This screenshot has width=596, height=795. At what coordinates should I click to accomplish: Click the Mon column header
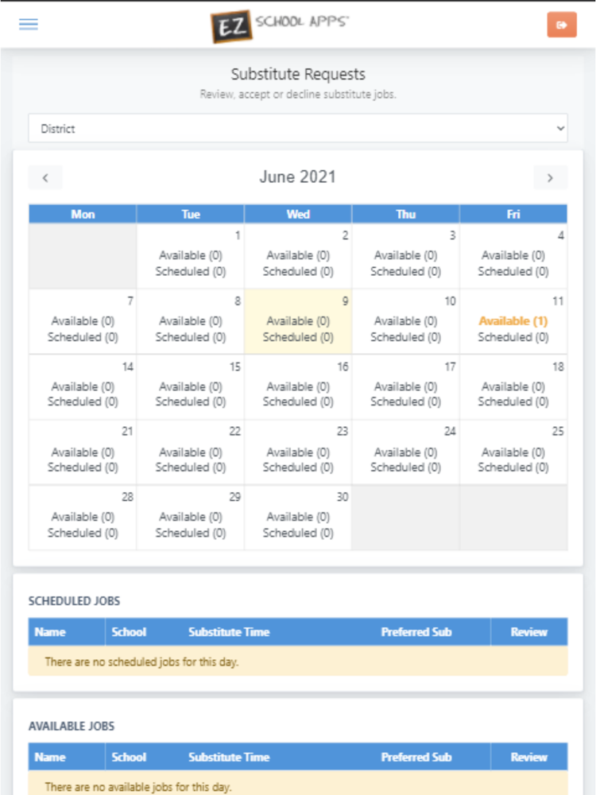(83, 214)
